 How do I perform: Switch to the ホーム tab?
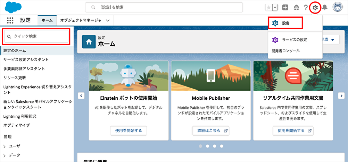[47, 20]
